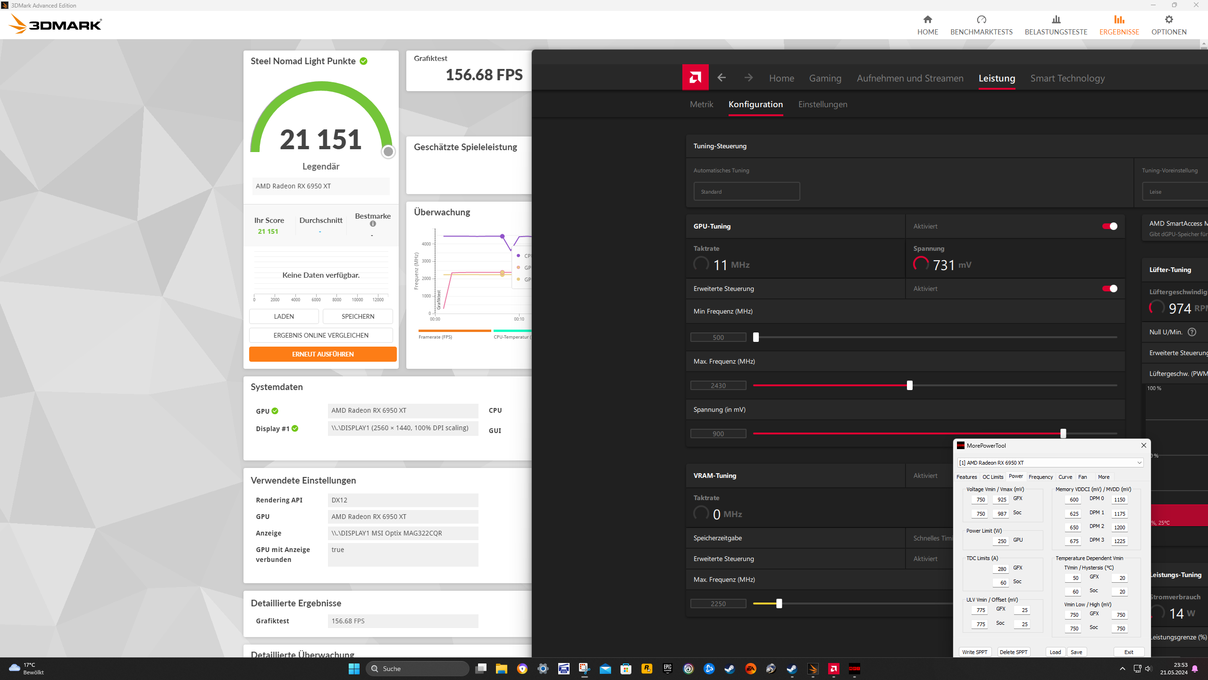Click the Power Limit GPU input field

tap(1001, 541)
